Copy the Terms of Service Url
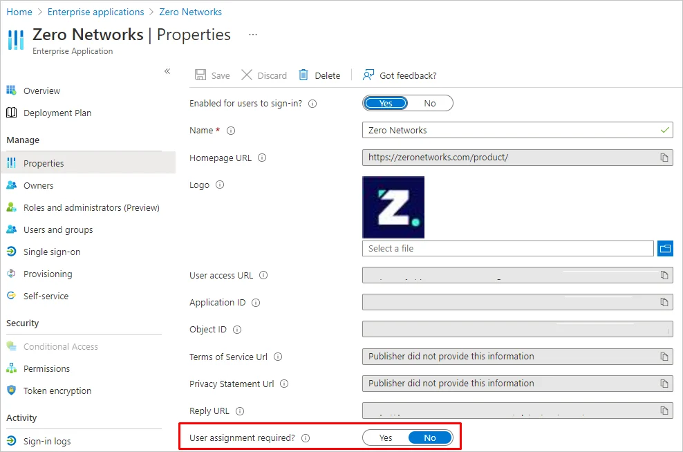The image size is (683, 452). pyautogui.click(x=664, y=357)
